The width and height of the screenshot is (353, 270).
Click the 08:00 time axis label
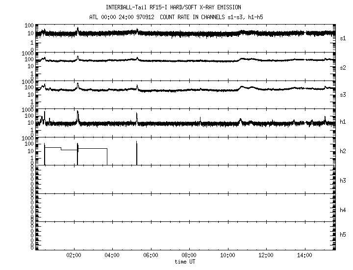[189, 255]
